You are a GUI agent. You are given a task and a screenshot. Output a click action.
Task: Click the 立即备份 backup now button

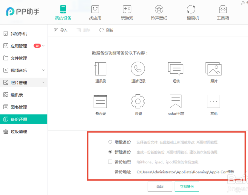[187, 186]
